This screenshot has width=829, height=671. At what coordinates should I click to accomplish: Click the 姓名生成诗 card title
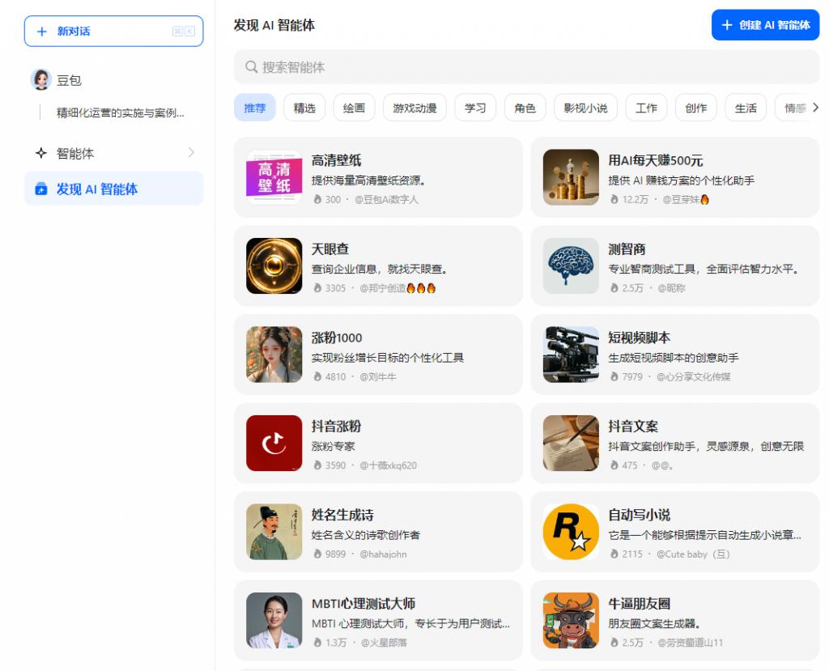(342, 515)
